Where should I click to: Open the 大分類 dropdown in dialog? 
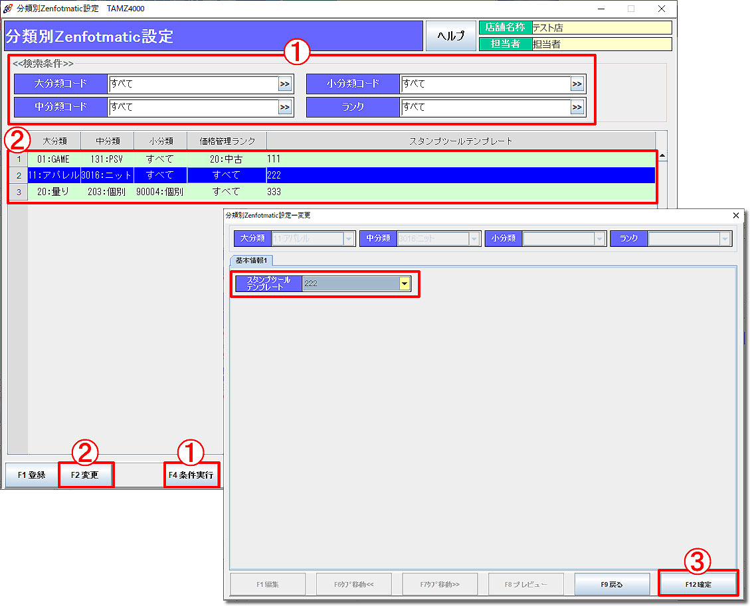[x=349, y=238]
